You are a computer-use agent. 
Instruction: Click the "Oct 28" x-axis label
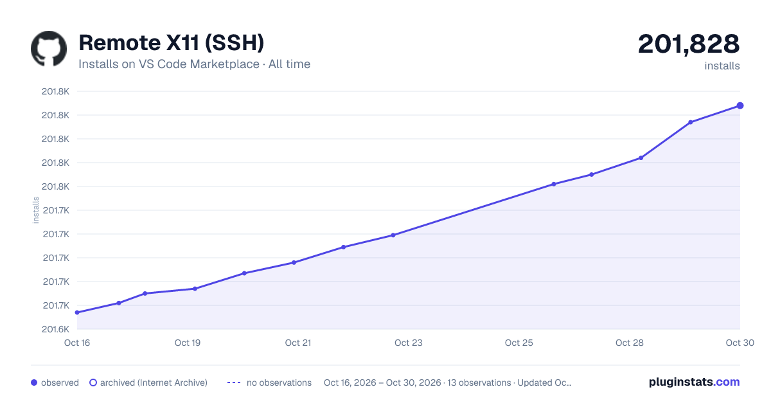[630, 343]
